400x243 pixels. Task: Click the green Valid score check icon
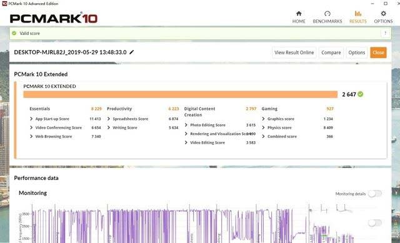coord(14,33)
